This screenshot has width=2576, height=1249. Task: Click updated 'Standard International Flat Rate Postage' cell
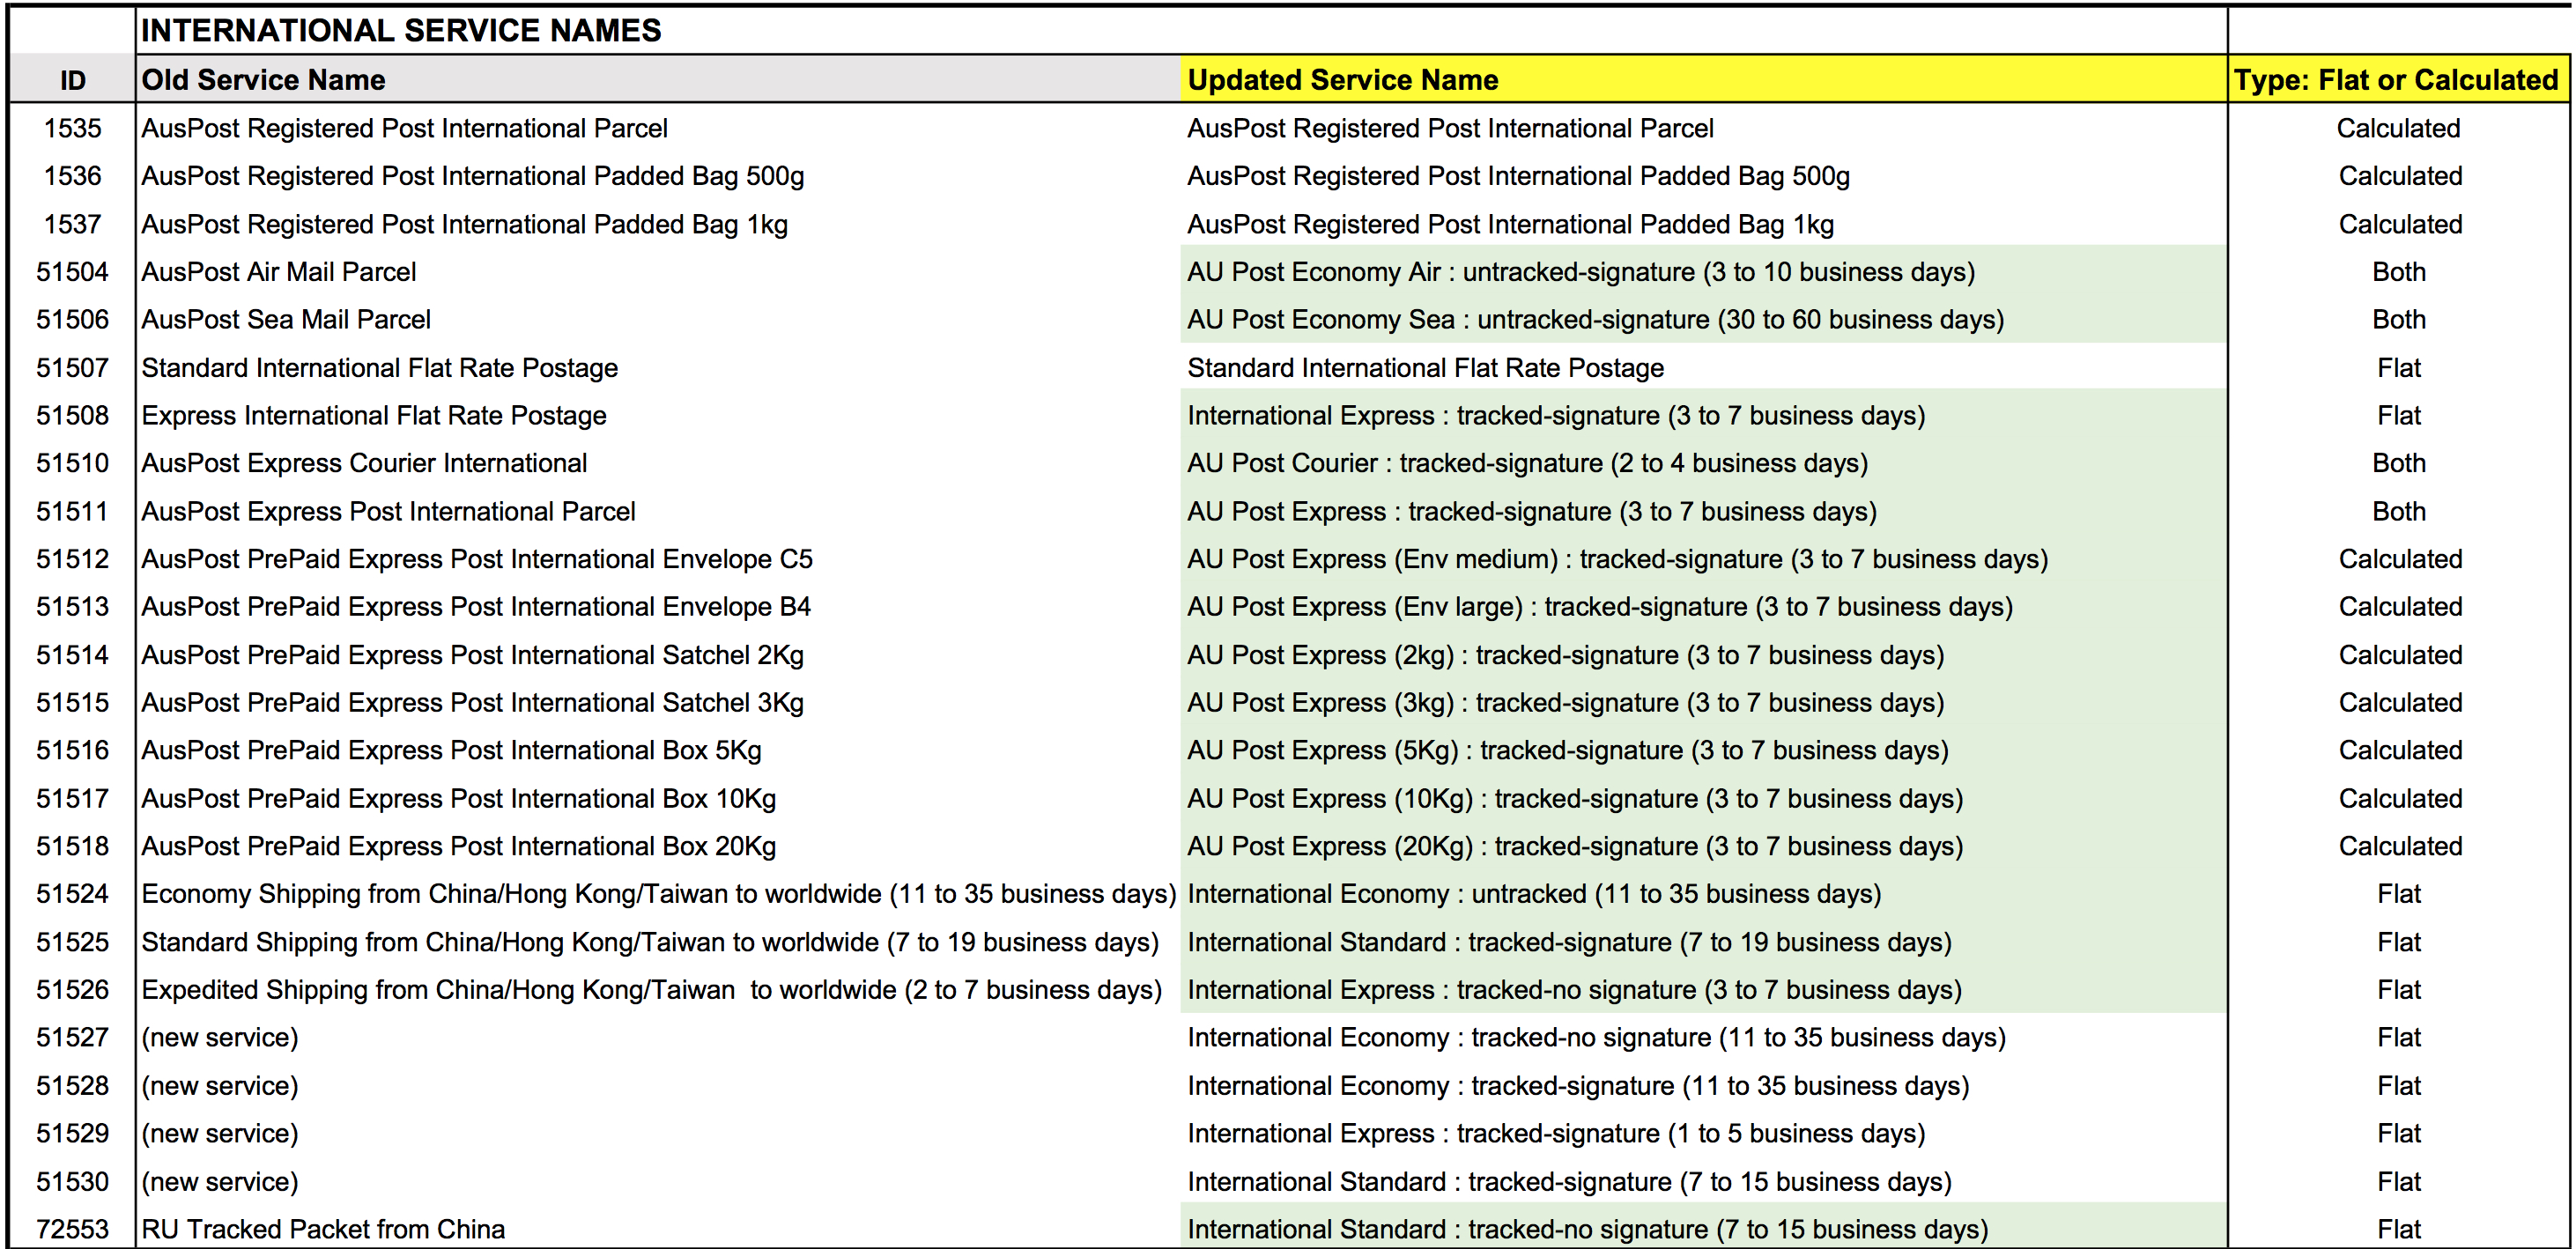click(x=1425, y=368)
